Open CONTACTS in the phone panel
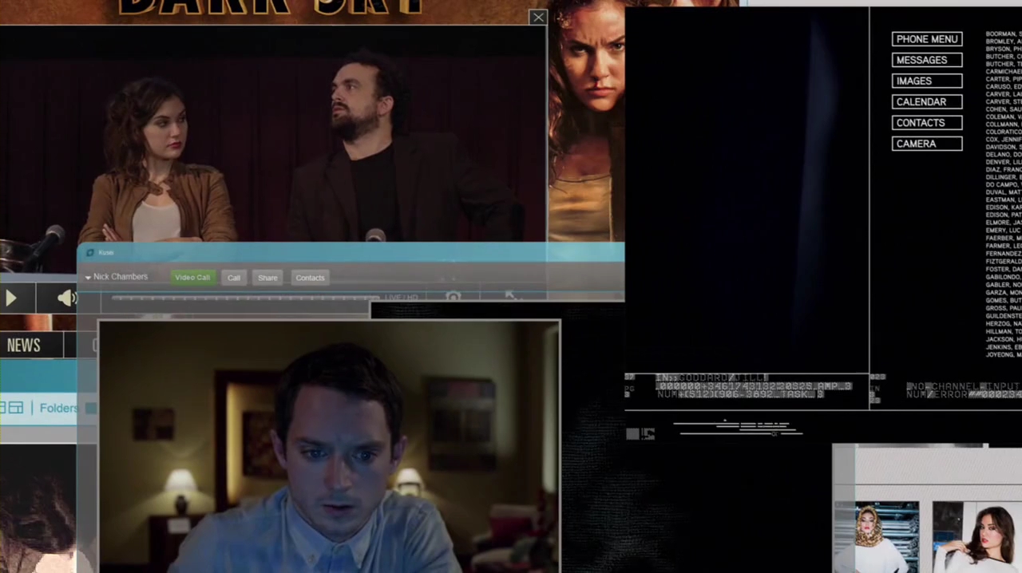This screenshot has width=1022, height=573. point(927,123)
